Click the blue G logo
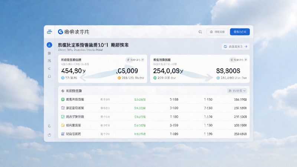This screenshot has height=167, width=297. point(61,32)
